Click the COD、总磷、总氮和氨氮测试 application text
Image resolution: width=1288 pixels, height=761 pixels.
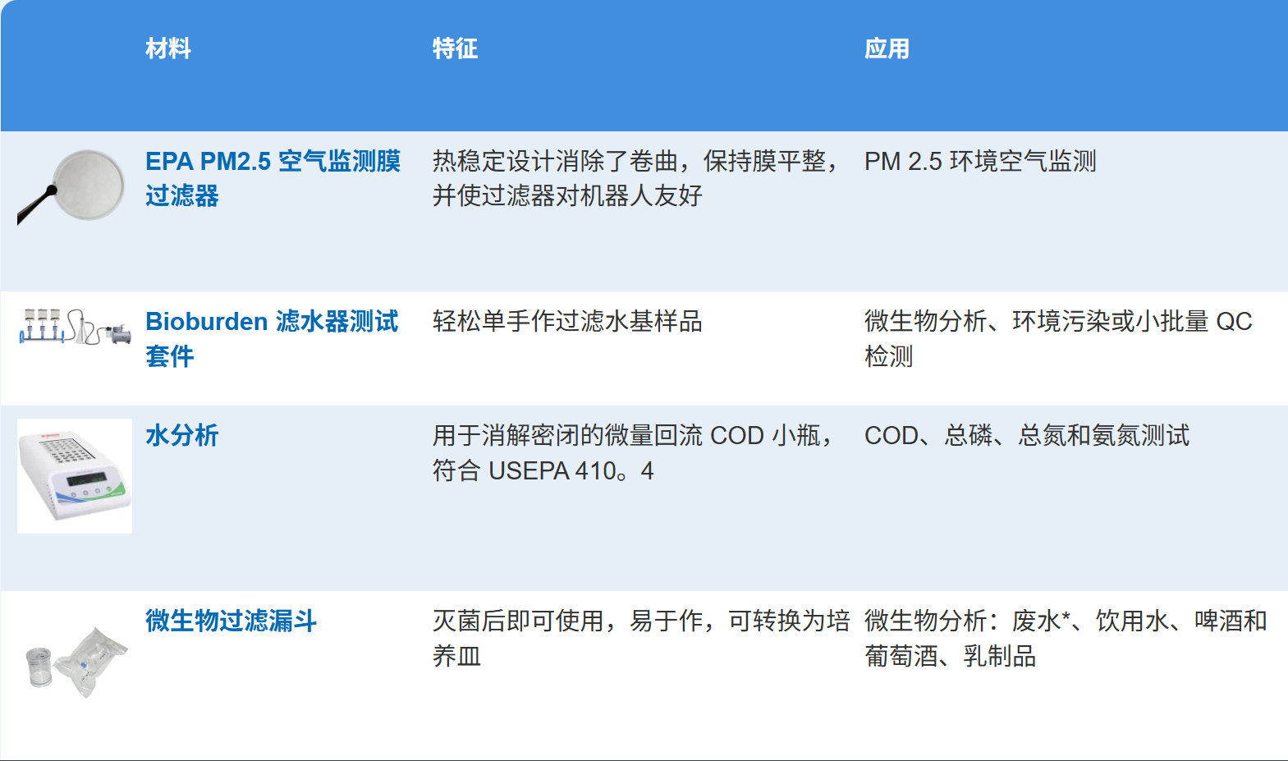pos(1026,435)
